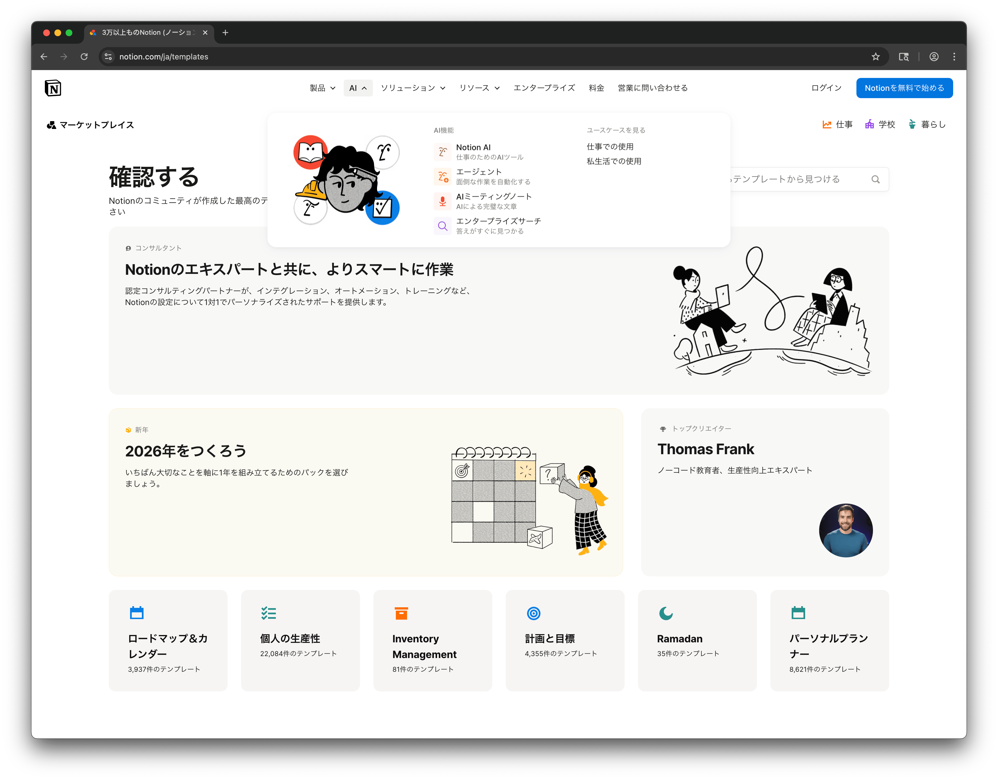
Task: Click the Notionを無料で始める button
Action: (904, 88)
